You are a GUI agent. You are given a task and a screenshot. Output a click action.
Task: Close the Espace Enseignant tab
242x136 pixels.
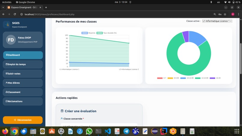pos(40,8)
